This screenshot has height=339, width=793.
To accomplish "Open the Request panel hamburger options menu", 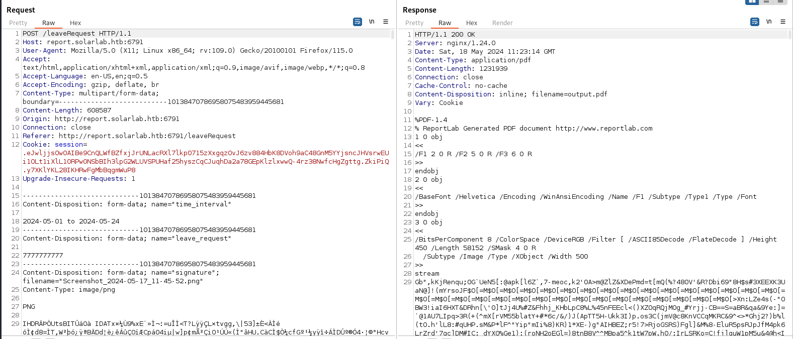I will 386,22.
